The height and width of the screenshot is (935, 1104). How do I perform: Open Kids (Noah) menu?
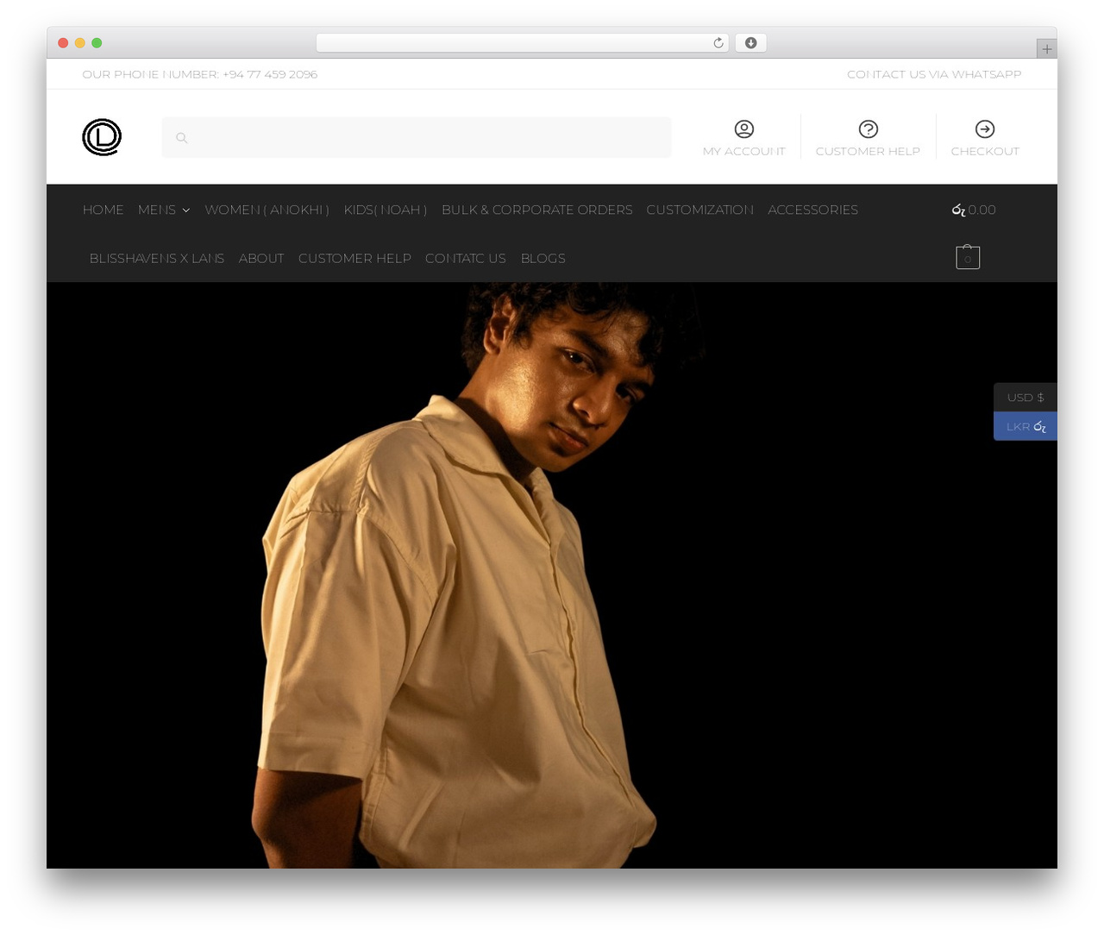tap(386, 210)
